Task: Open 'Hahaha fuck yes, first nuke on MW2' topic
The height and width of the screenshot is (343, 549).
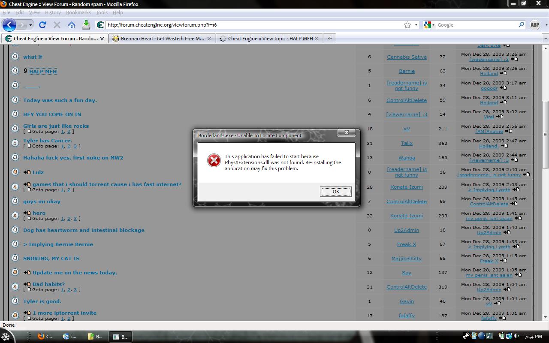Action: click(73, 158)
